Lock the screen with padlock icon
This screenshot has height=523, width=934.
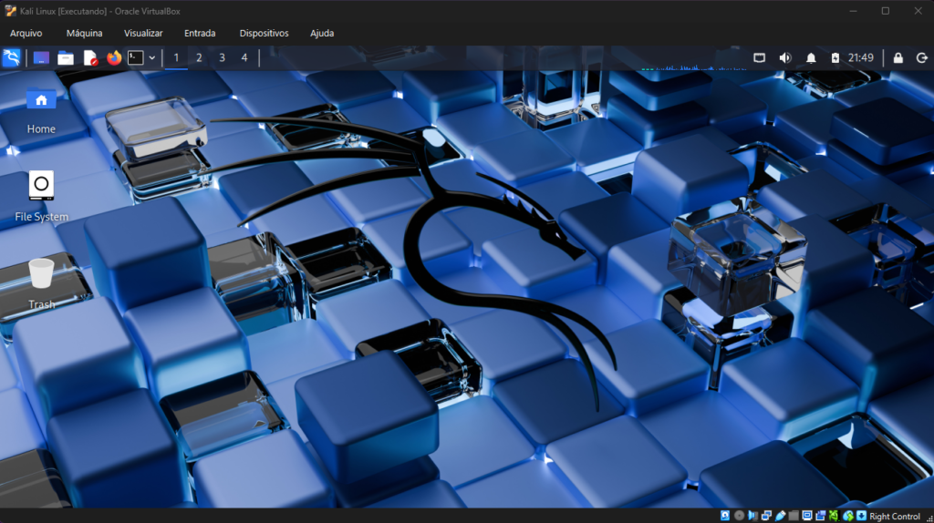[x=898, y=58]
